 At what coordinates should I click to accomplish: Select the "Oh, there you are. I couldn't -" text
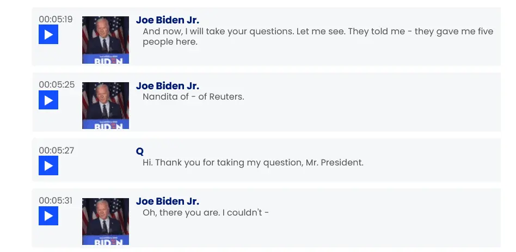pos(206,212)
